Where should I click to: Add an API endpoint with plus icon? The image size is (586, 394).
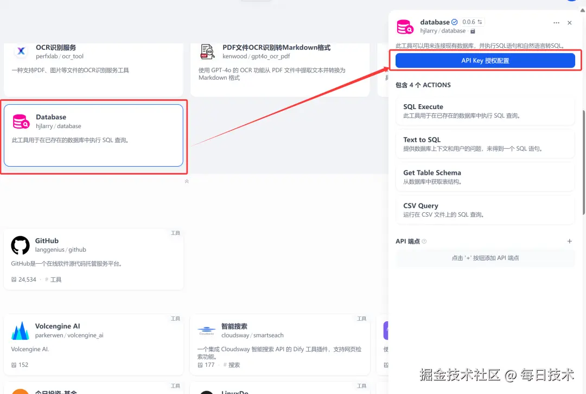click(570, 241)
